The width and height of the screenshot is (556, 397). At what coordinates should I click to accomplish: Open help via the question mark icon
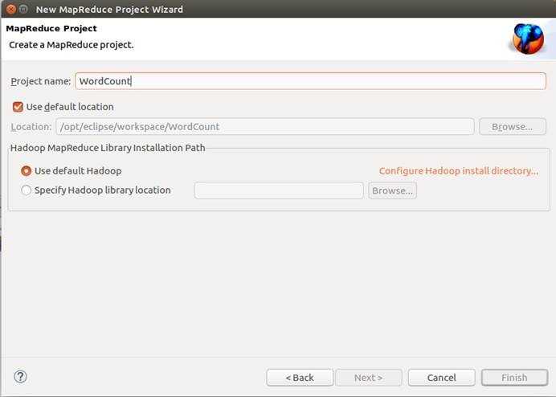pos(21,376)
